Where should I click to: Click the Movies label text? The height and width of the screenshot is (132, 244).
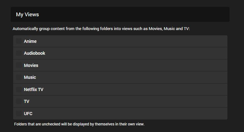click(x=31, y=65)
